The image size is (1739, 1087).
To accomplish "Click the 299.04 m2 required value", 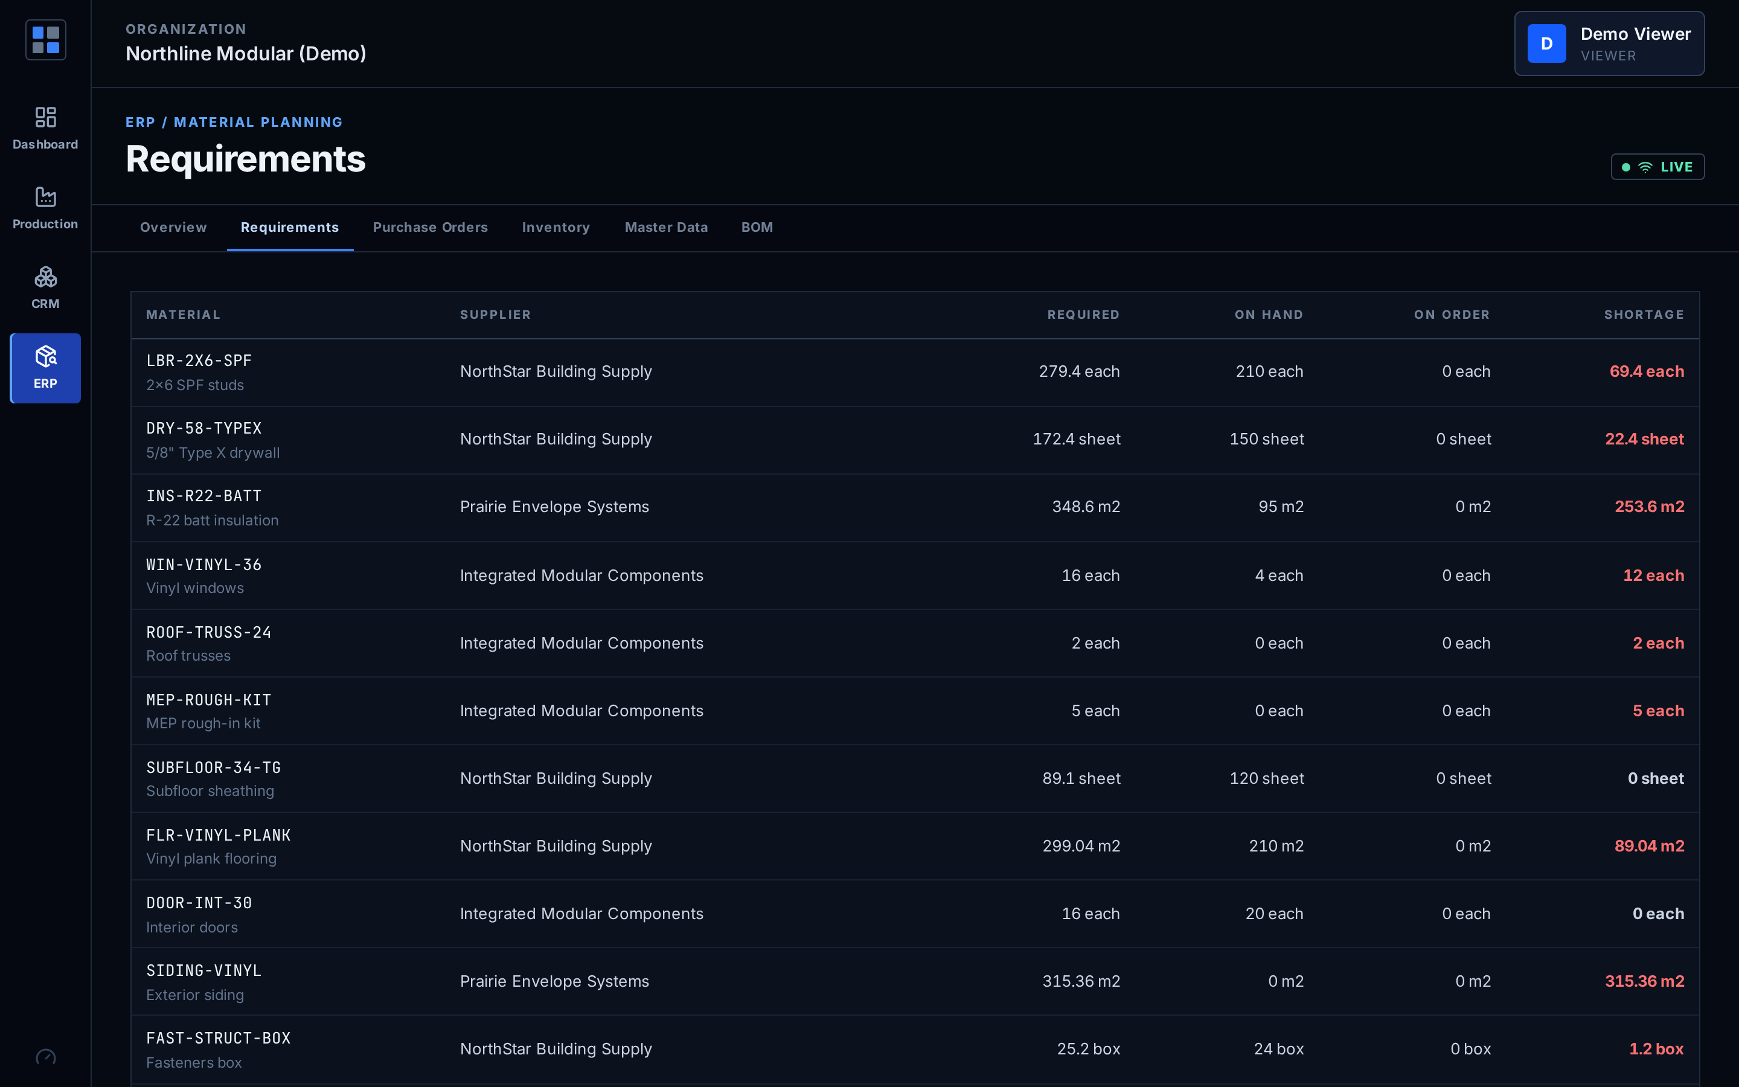I will click(x=1081, y=845).
